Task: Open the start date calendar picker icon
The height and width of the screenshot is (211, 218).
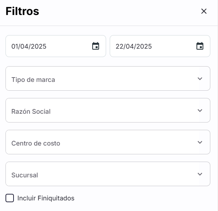Action: [x=96, y=46]
